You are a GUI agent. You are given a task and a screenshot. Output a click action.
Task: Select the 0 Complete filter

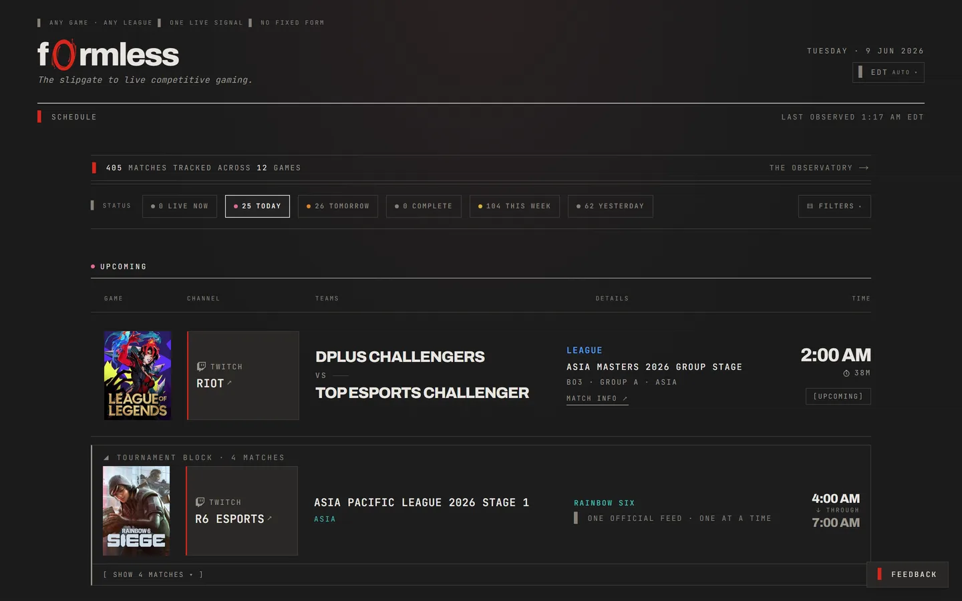pyautogui.click(x=424, y=206)
